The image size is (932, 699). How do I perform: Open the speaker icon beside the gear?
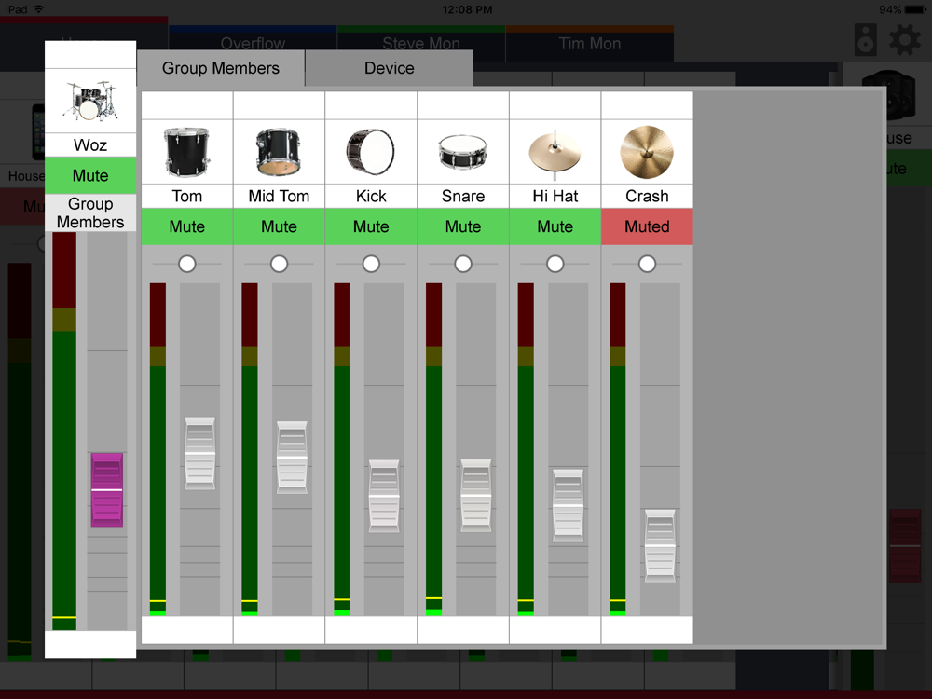click(x=866, y=40)
